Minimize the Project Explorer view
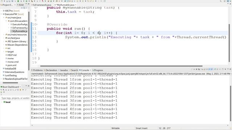This screenshot has height=130, width=232. pyautogui.click(x=26, y=4)
